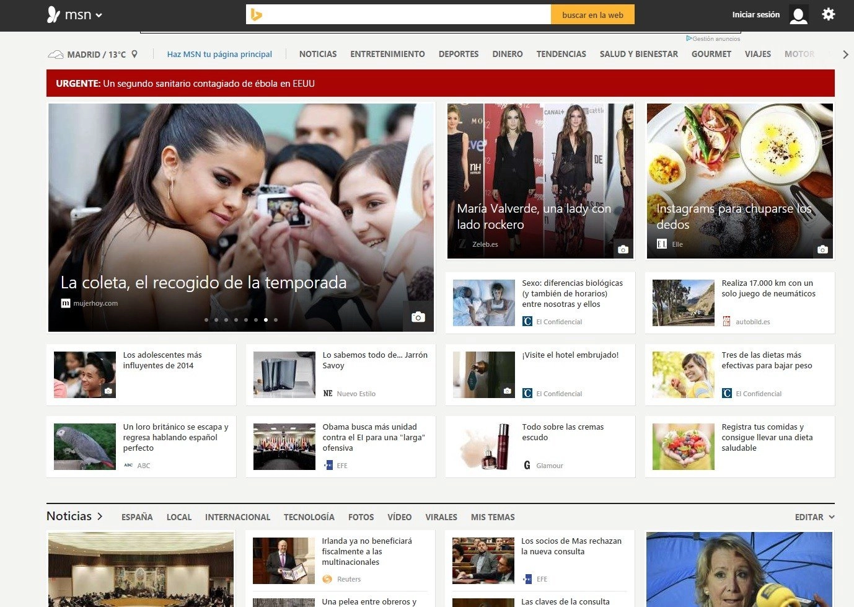The image size is (854, 607).
Task: Select the active seventh carousel dot
Action: point(266,320)
